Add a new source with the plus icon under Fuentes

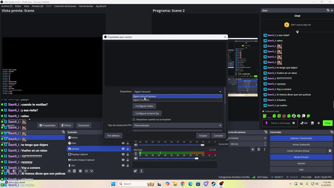point(69,171)
